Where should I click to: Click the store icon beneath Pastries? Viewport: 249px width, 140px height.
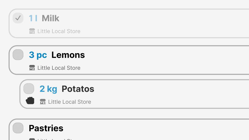tap(32, 139)
